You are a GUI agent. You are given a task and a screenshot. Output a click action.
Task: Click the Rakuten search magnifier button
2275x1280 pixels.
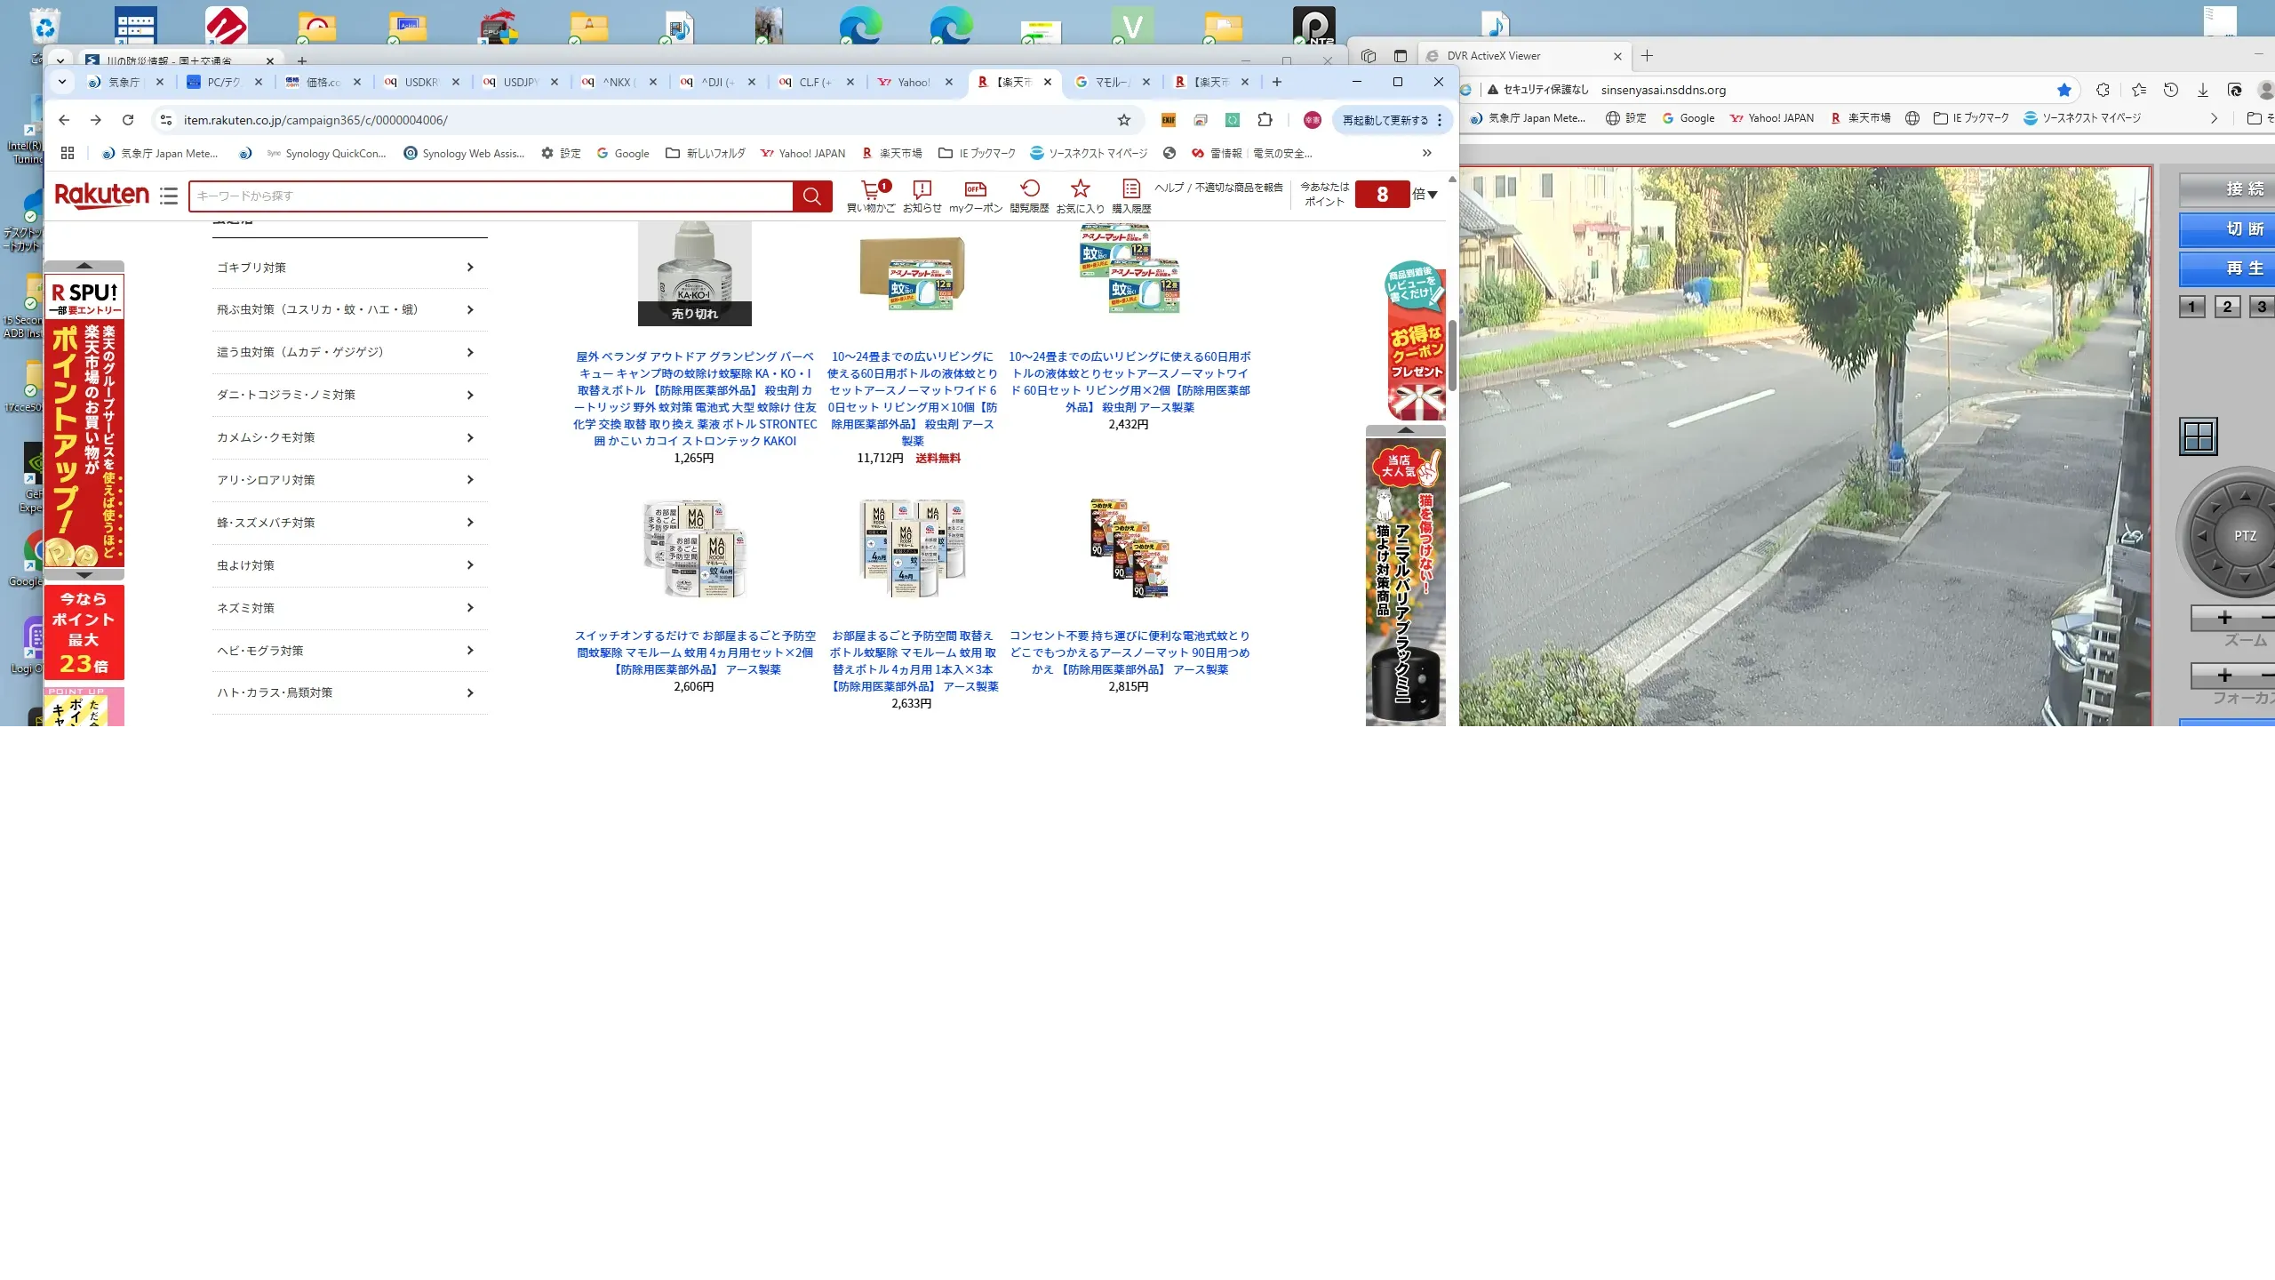811,196
